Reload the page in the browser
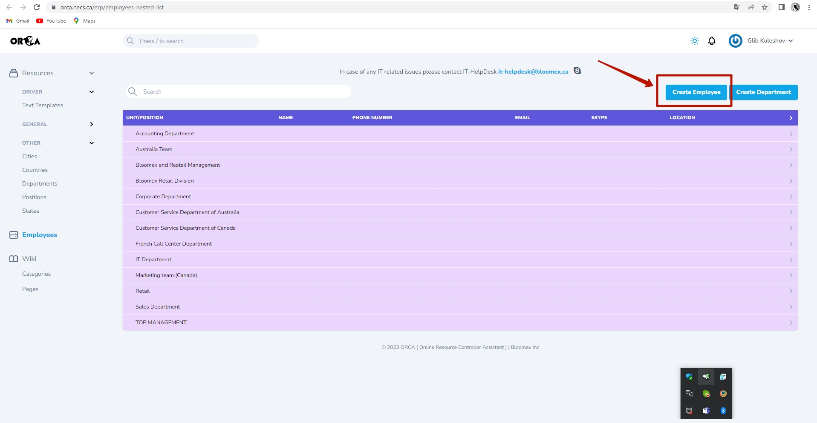Screen dimensions: 817x423 37,7
